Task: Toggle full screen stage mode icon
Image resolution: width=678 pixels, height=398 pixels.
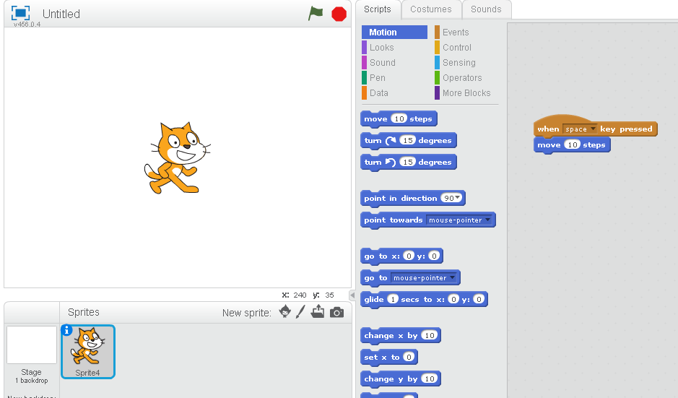Action: pyautogui.click(x=20, y=13)
